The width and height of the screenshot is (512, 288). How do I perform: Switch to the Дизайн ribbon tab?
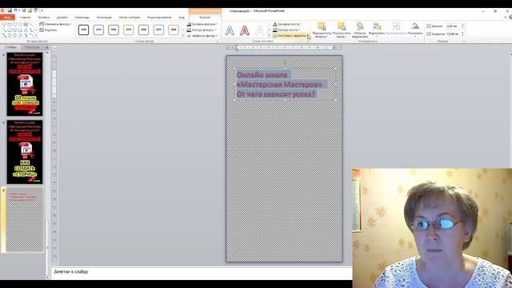pos(62,18)
